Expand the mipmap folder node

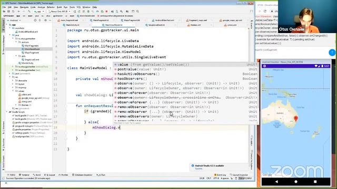click(13, 88)
